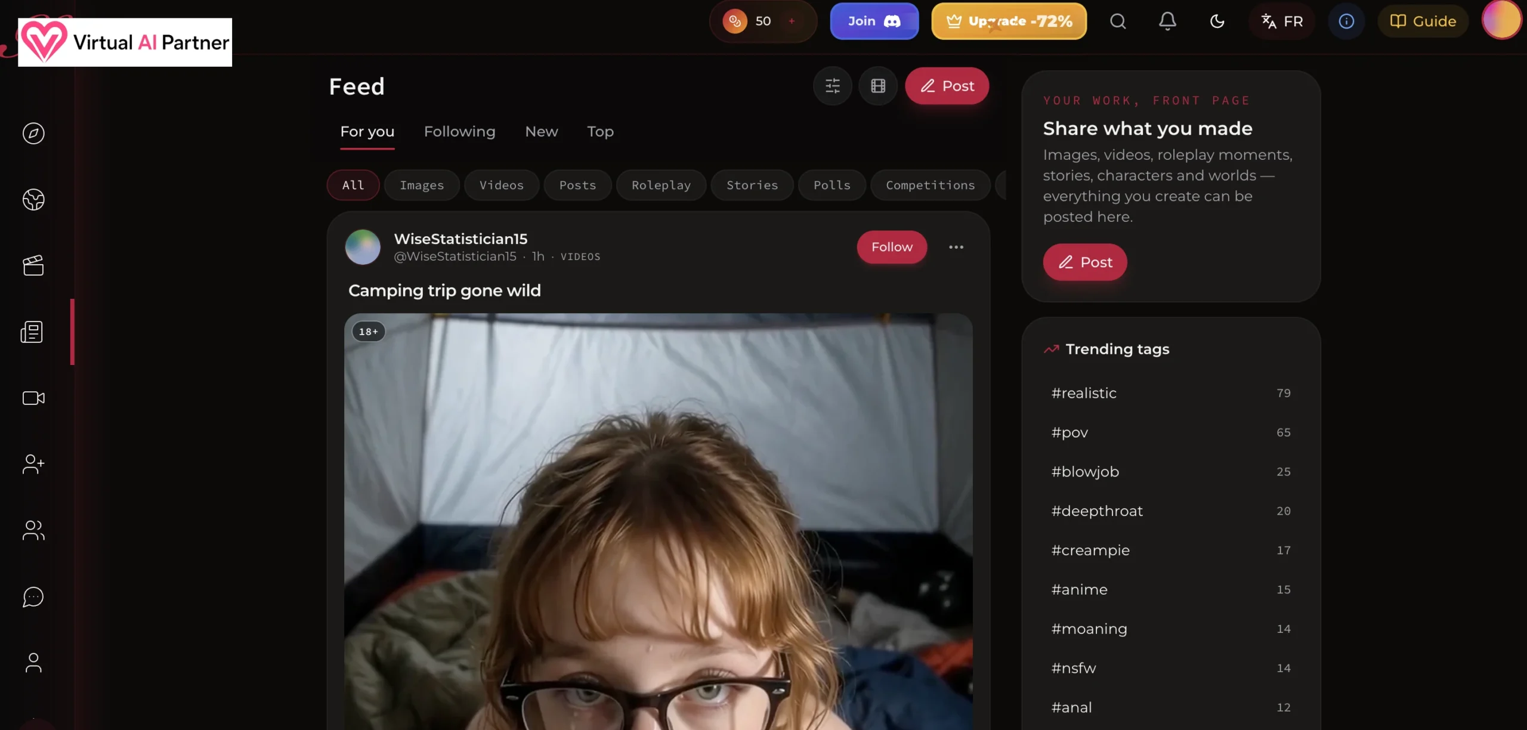The width and height of the screenshot is (1527, 730).
Task: Click the Virtual AI Partner logo
Action: tap(125, 42)
